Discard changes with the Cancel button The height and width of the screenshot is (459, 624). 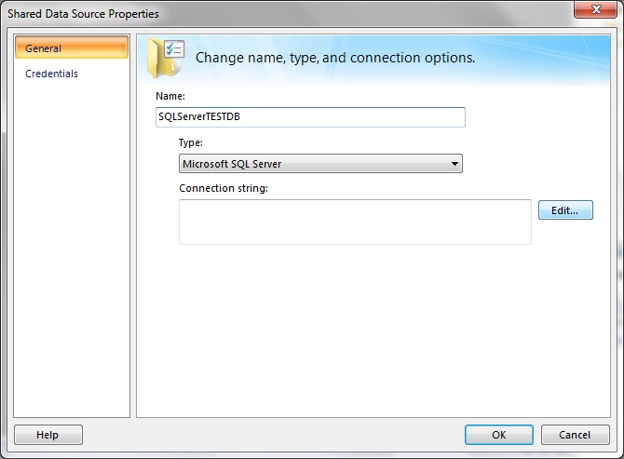pos(575,435)
